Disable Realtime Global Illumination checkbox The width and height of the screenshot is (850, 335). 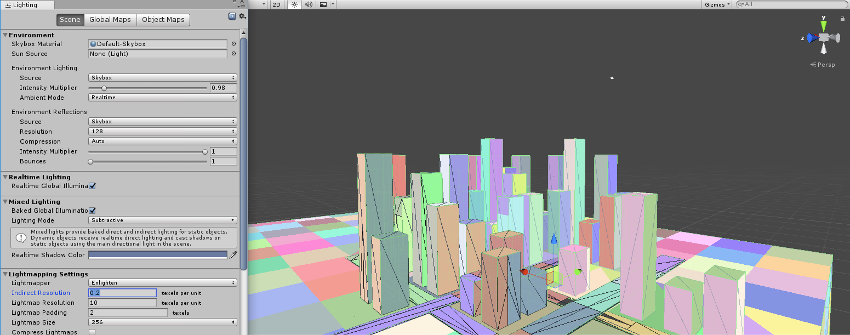(93, 186)
